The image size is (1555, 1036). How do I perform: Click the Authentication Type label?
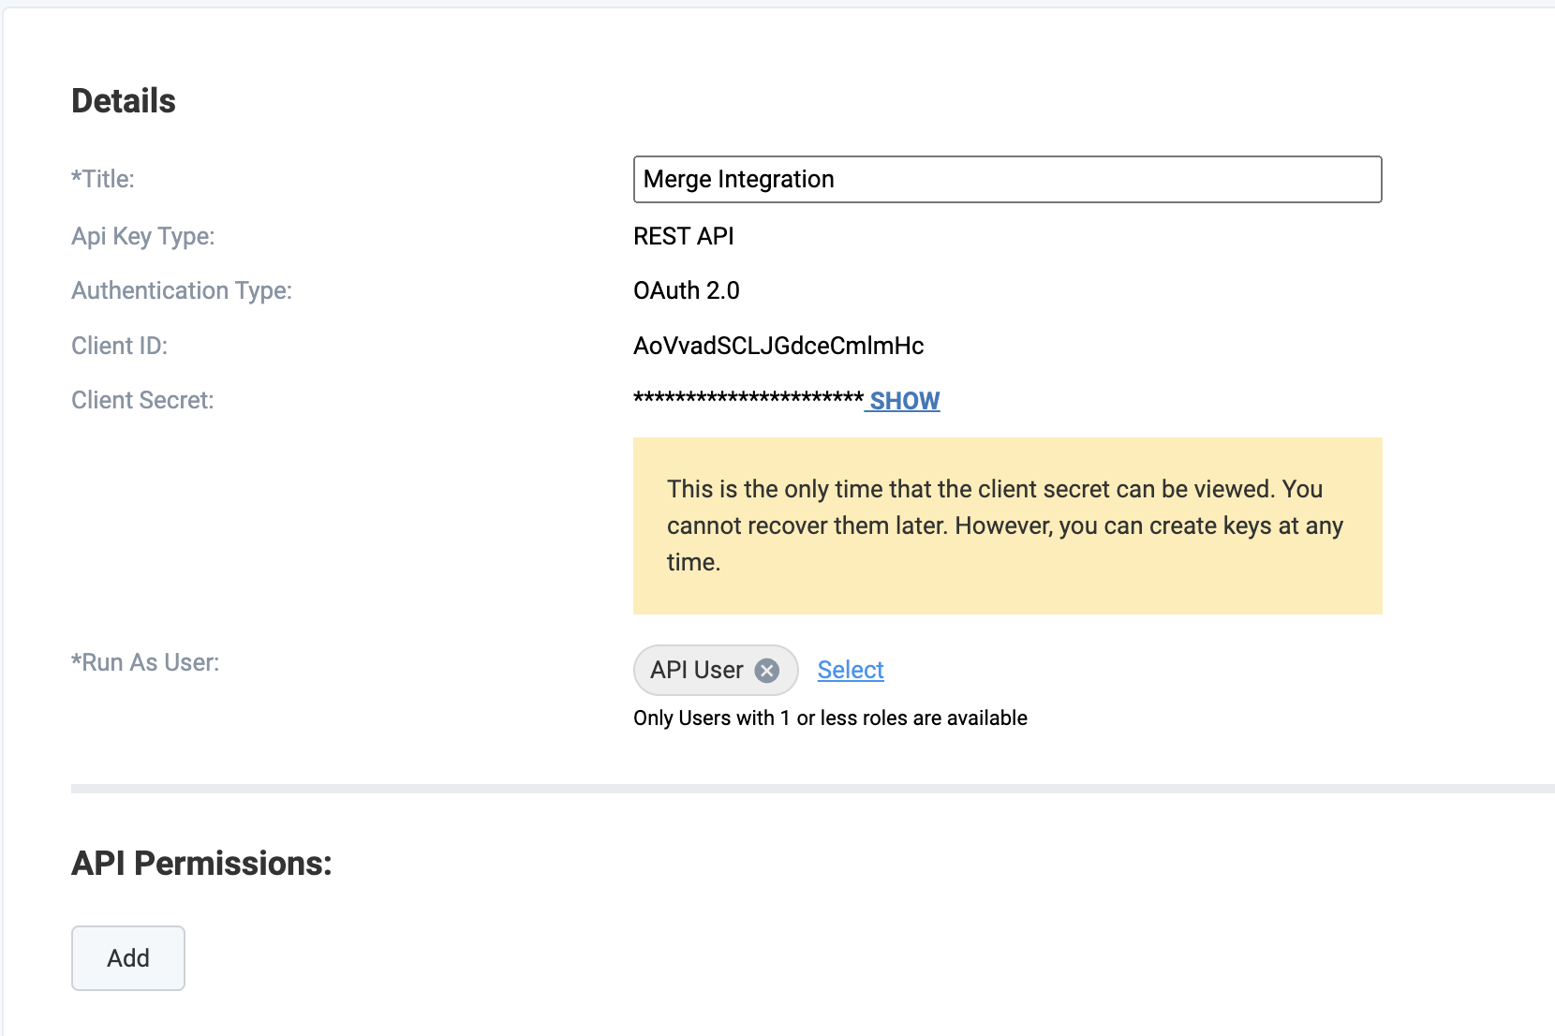[182, 291]
